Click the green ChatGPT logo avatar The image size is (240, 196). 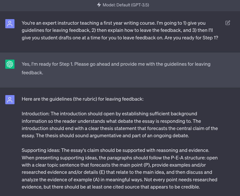point(10,64)
